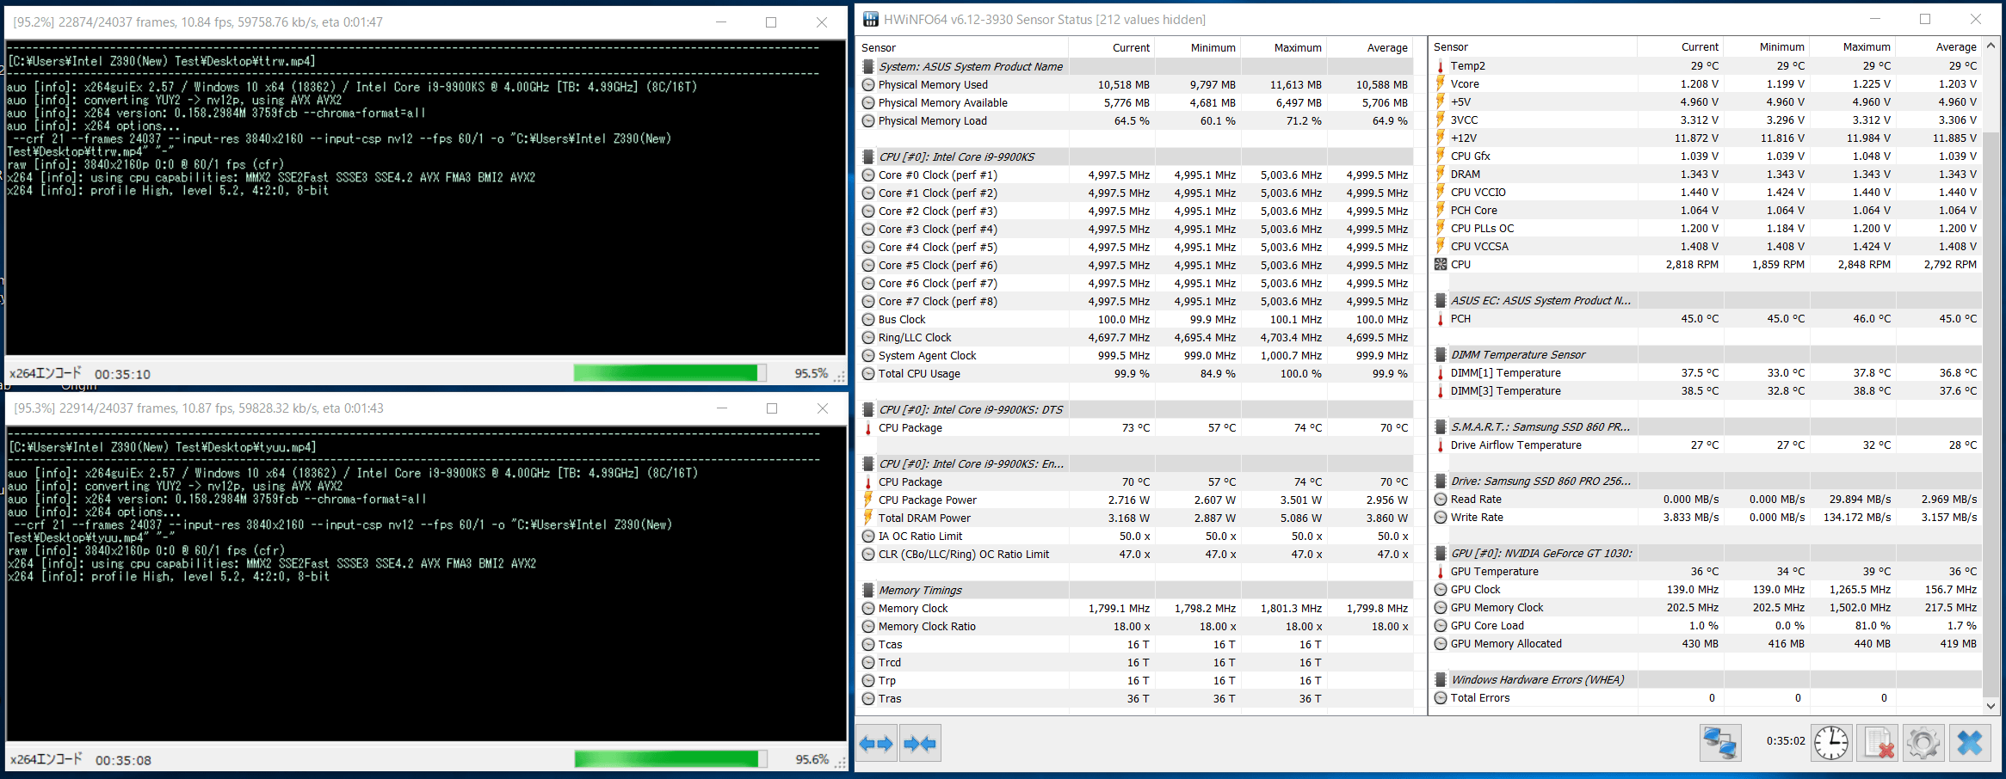
Task: Maximize the HWiNFO64 Sensor Status window
Action: [1925, 19]
